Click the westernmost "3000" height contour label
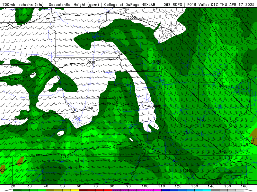 coord(42,19)
